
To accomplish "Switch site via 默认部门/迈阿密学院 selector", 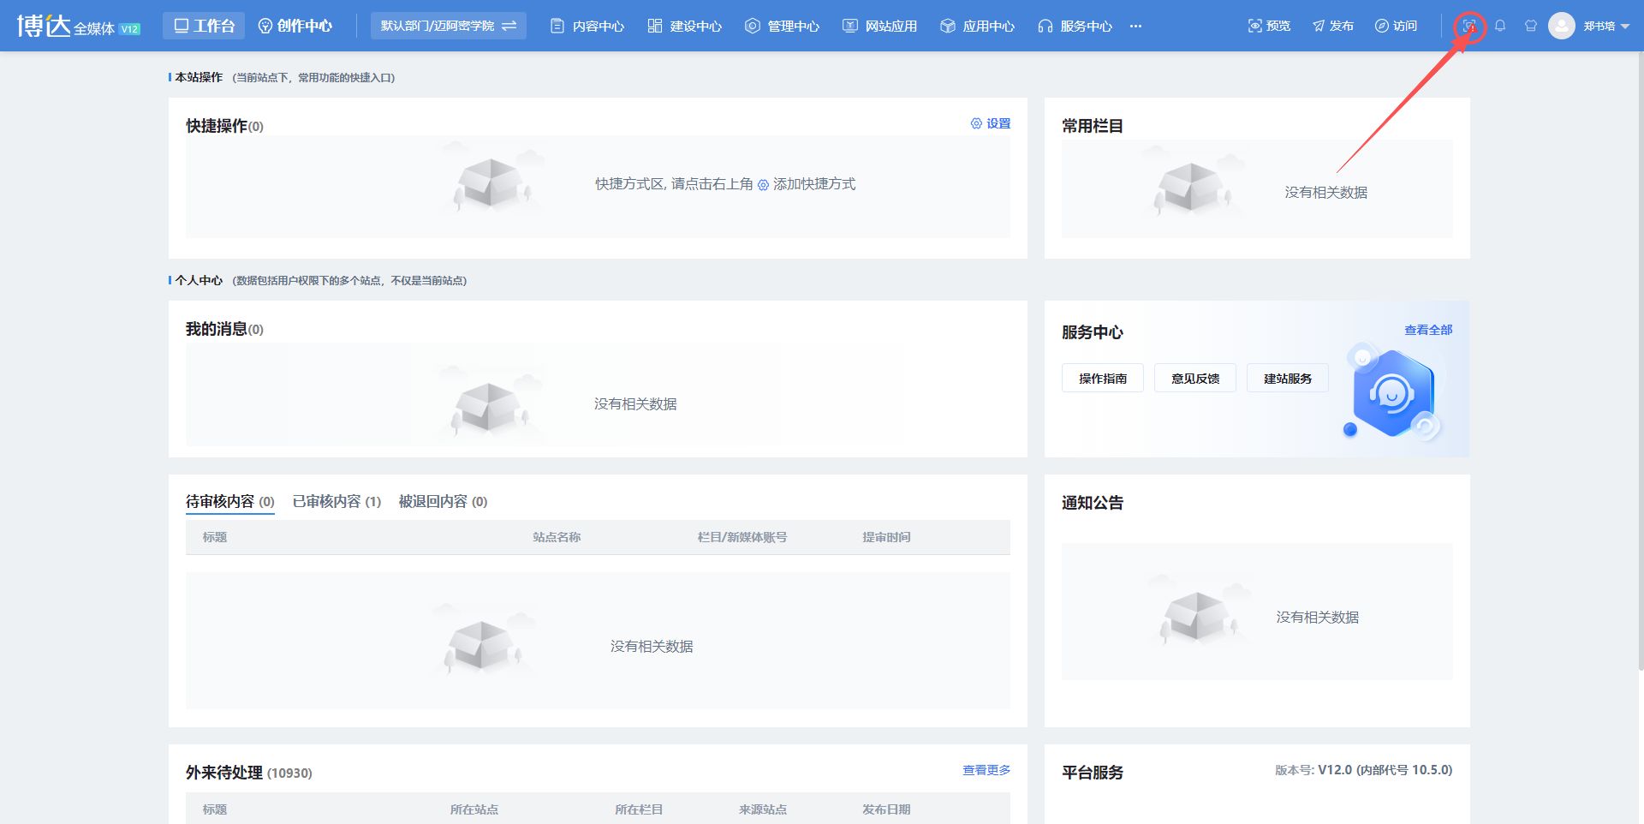I will click(x=448, y=26).
